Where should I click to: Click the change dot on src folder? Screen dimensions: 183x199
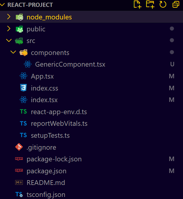pos(172,40)
